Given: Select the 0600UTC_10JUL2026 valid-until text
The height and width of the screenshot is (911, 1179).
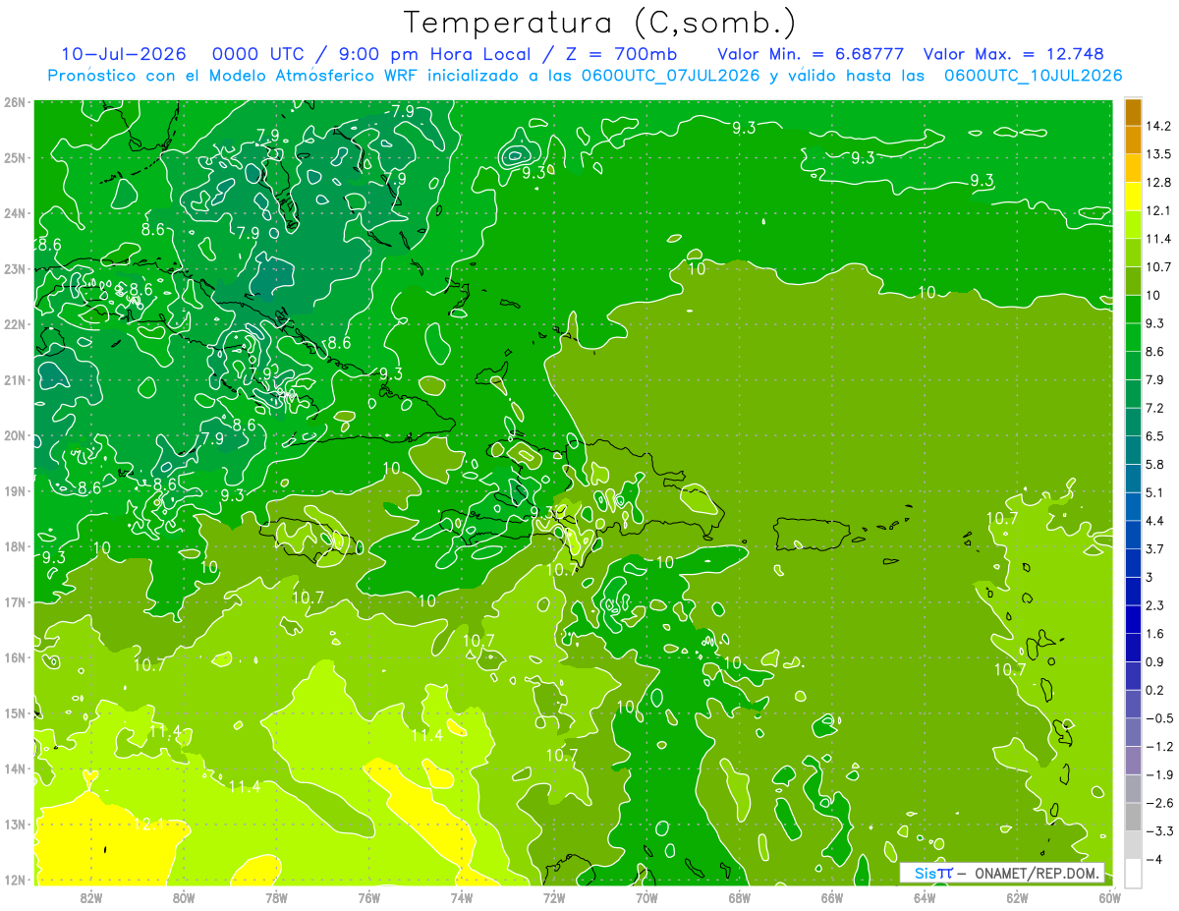Looking at the screenshot, I should pos(1032,76).
